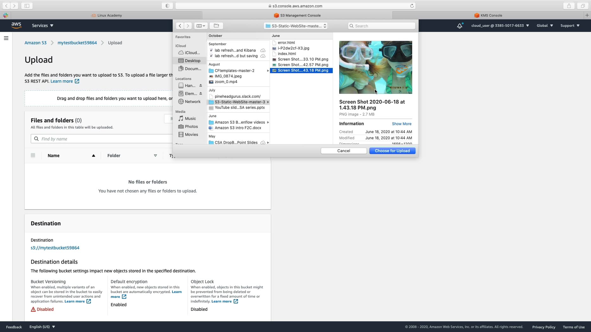Expand the CFtemplates-master-2 folder arrow
Viewport: 591px width, 332px height.
[268, 71]
